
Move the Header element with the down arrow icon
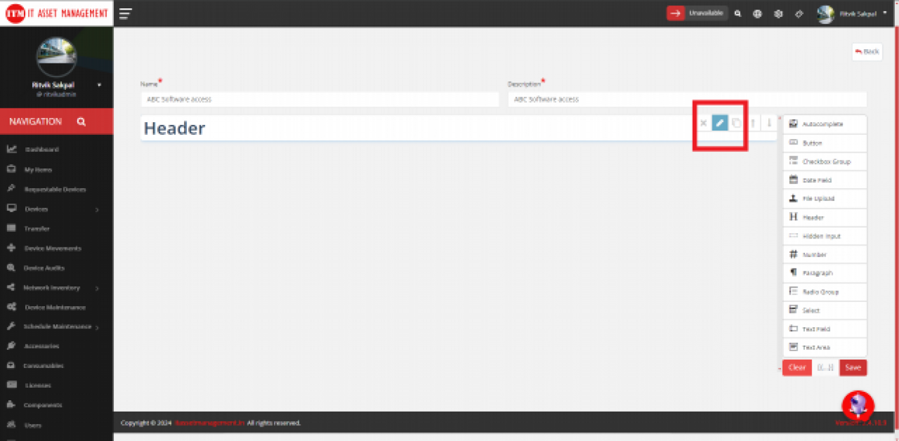[769, 123]
